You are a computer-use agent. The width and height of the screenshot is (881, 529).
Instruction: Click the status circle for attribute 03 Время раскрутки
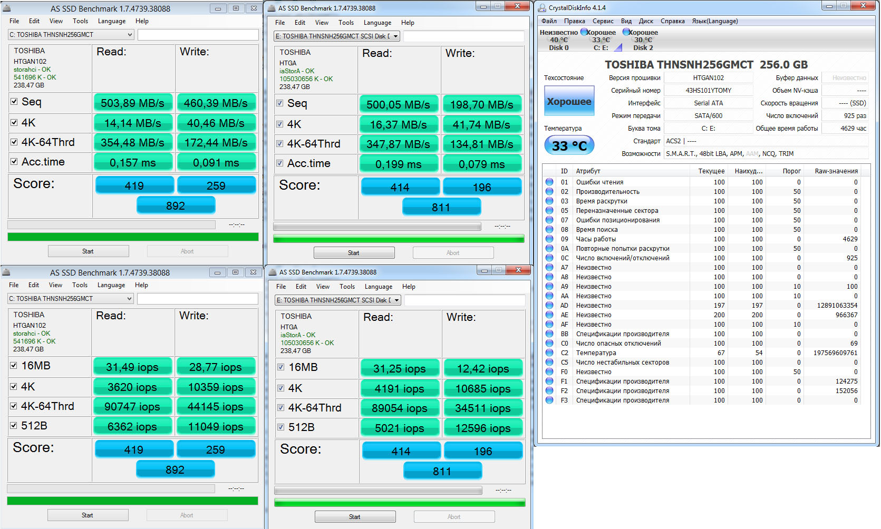tap(549, 201)
